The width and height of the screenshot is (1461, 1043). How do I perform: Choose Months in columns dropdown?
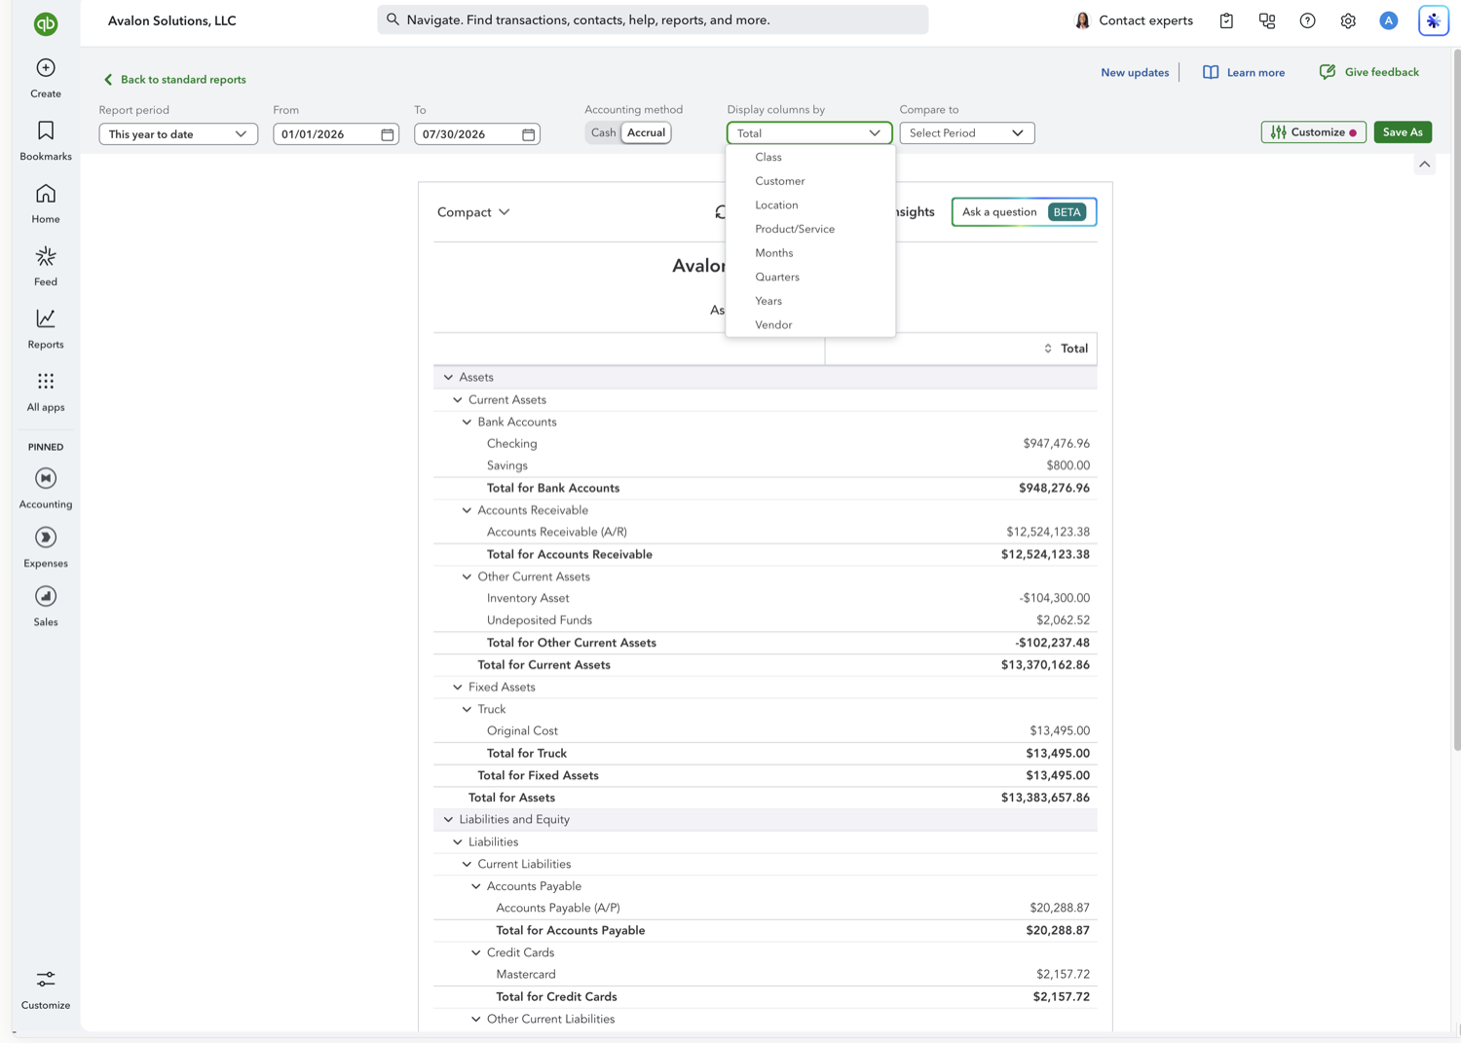click(x=810, y=253)
